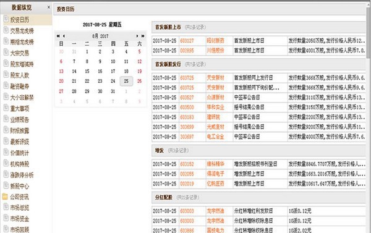Open 最新评级 in the sidebar

coord(20,142)
